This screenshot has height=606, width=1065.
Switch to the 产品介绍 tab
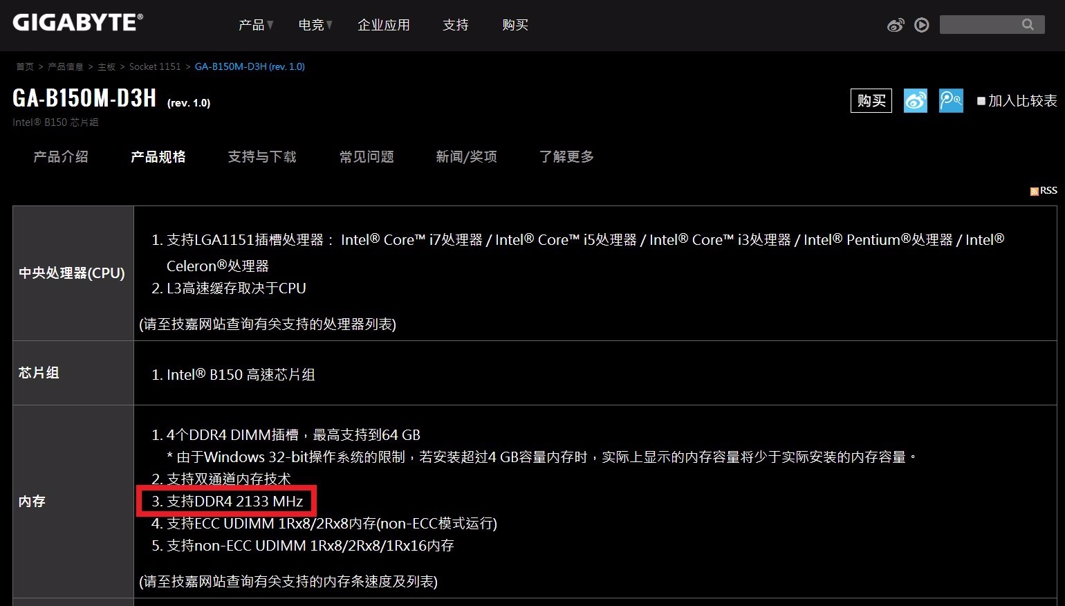(x=61, y=157)
